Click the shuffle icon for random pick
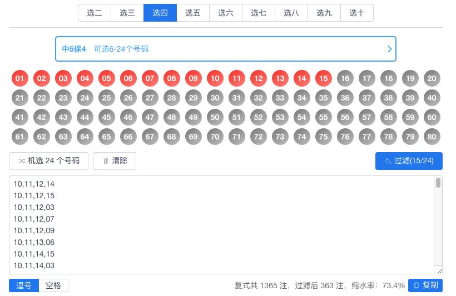This screenshot has height=296, width=456. click(x=22, y=161)
